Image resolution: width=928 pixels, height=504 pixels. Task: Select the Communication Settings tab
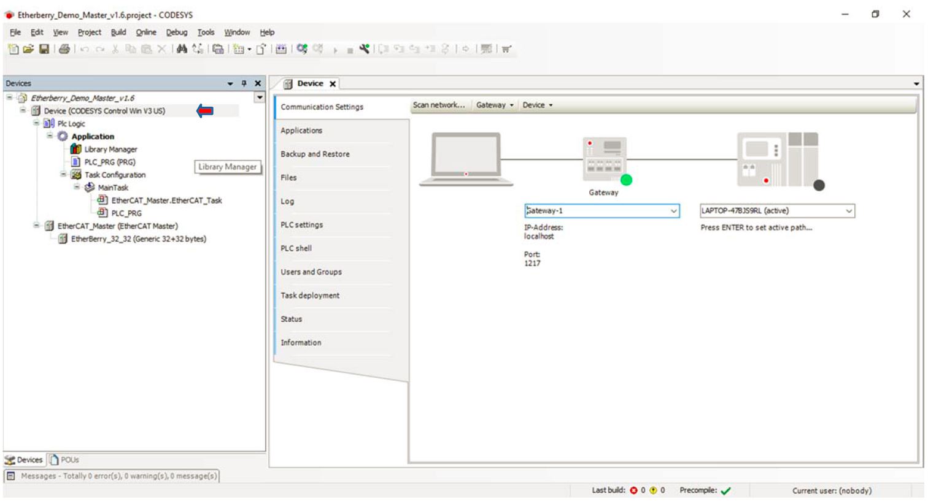(x=341, y=107)
